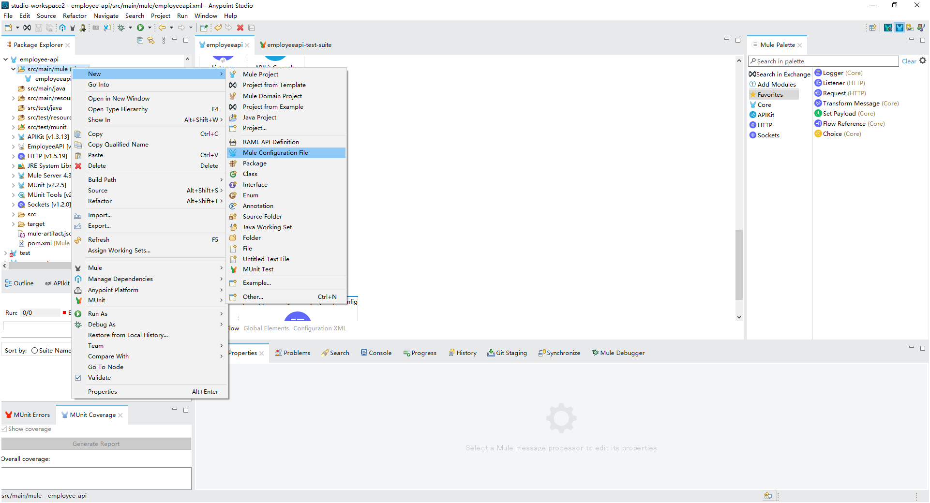Viewport: 930px width, 503px height.
Task: Switch to Global Elements view
Action: (x=266, y=328)
